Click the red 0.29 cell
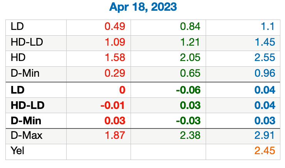Viewport: 285px width, 168px height. click(115, 73)
